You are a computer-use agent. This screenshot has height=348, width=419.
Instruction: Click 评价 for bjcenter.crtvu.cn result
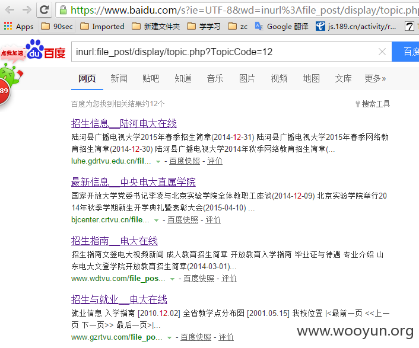point(213,219)
